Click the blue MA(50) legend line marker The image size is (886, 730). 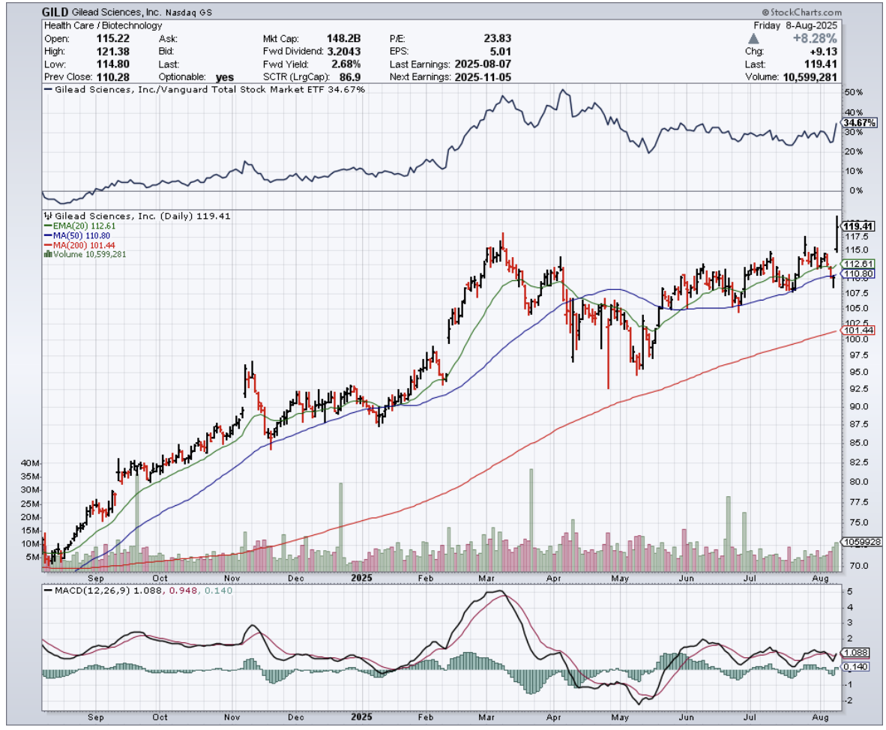tap(48, 235)
